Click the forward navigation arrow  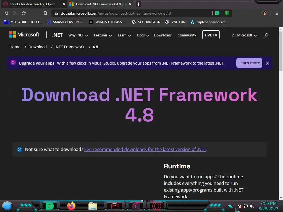click(x=15, y=13)
